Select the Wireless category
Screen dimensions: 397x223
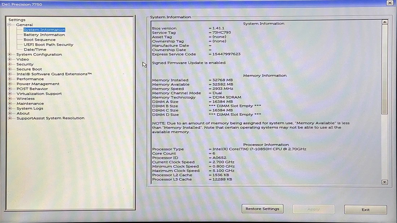coord(25,98)
